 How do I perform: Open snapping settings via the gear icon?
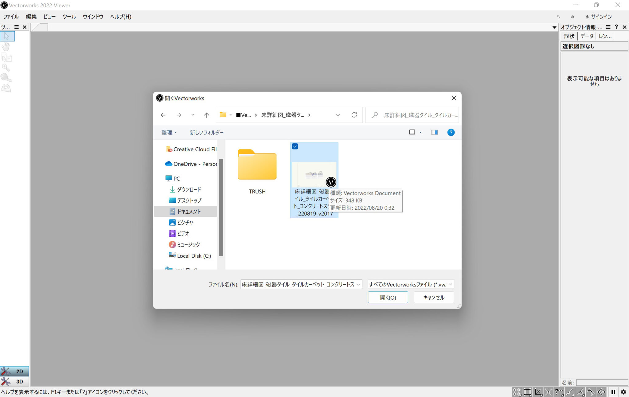click(x=623, y=392)
